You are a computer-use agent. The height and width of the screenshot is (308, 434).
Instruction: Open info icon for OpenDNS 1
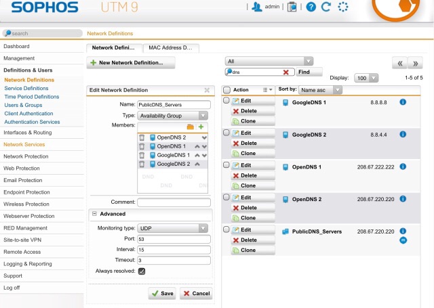coord(403,167)
